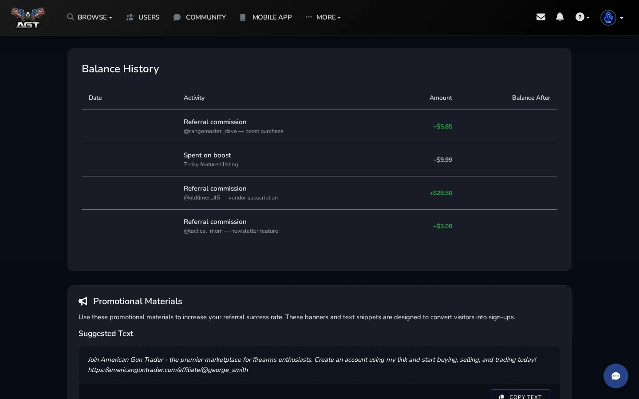The width and height of the screenshot is (639, 399).
Task: Click the megaphone icon beside Promotional Materials
Action: [x=83, y=301]
